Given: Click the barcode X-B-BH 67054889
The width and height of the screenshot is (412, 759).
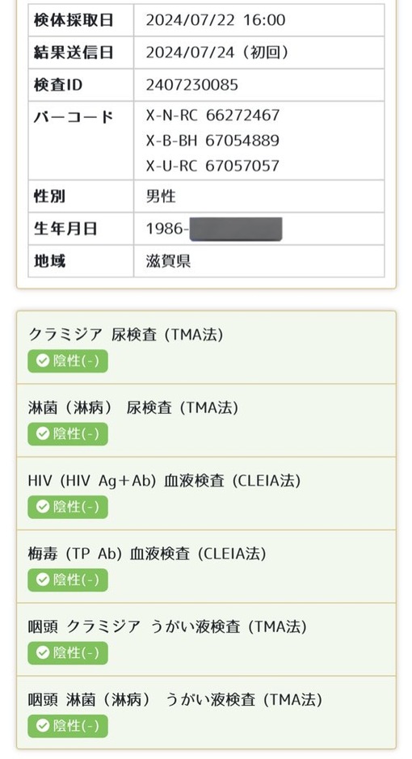Looking at the screenshot, I should [212, 141].
